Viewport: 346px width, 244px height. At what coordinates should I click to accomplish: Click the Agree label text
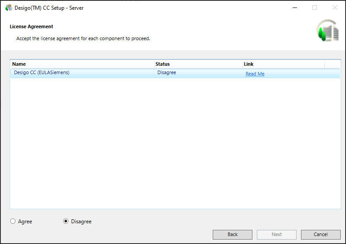tap(25, 221)
